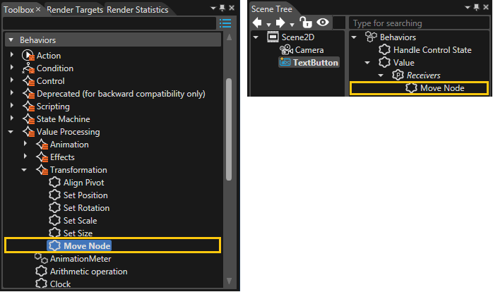Click the Toolbox vertical scrollbar thumb
493x292 pixels.
click(x=229, y=129)
